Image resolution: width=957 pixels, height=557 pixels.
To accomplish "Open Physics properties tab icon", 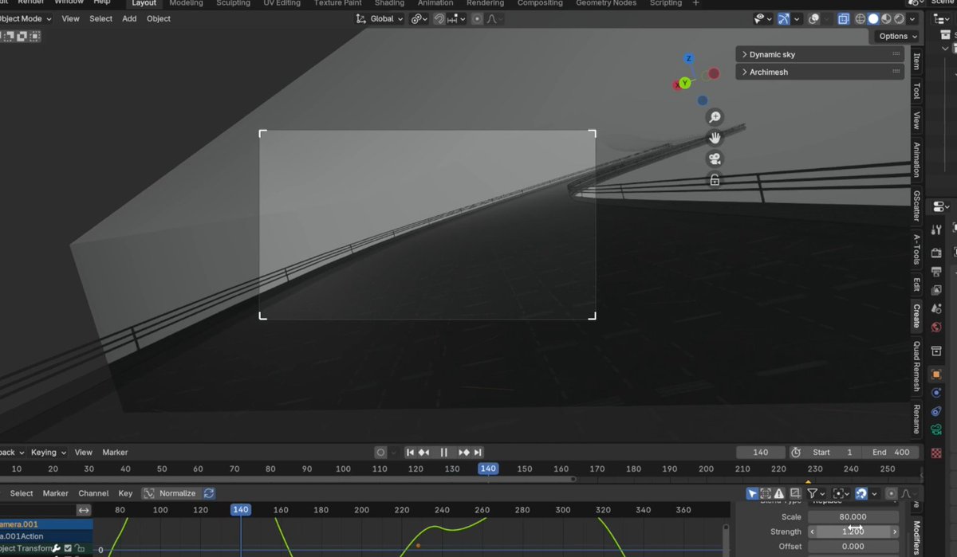I will [937, 393].
